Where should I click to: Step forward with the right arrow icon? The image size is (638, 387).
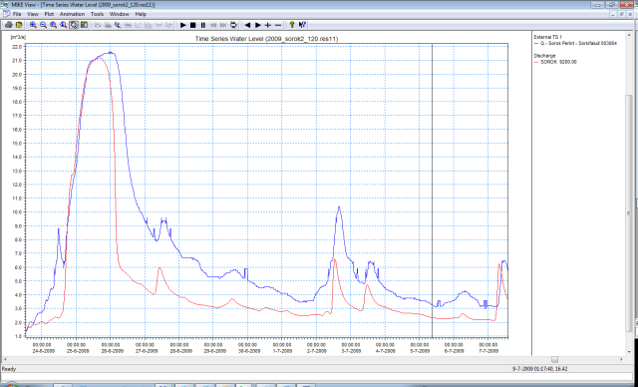tap(257, 25)
